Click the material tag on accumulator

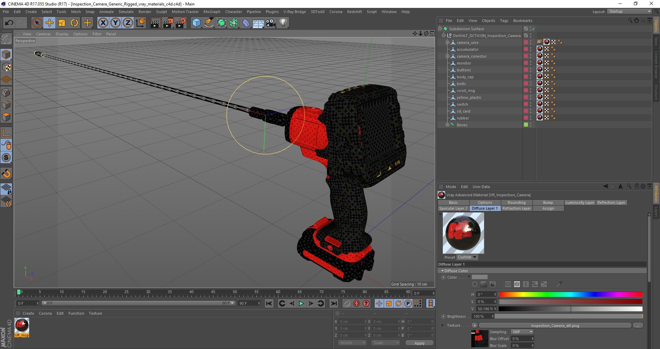pos(540,49)
